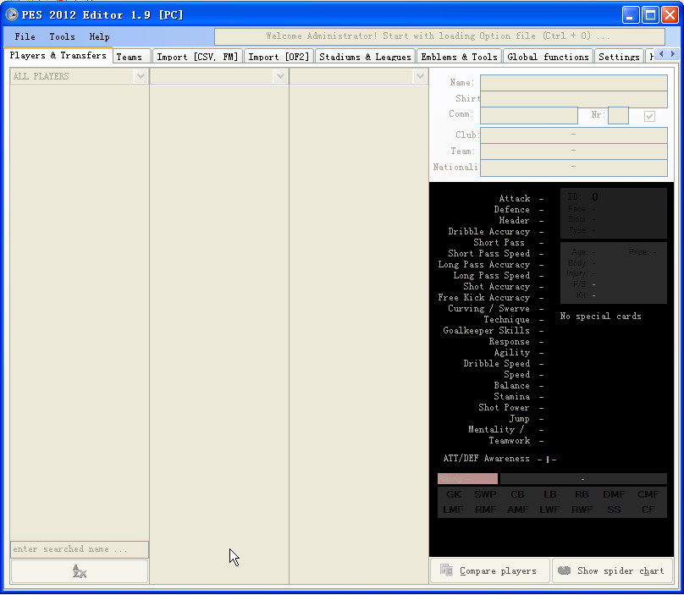The image size is (684, 595).
Task: Click the LB position label
Action: pos(549,494)
